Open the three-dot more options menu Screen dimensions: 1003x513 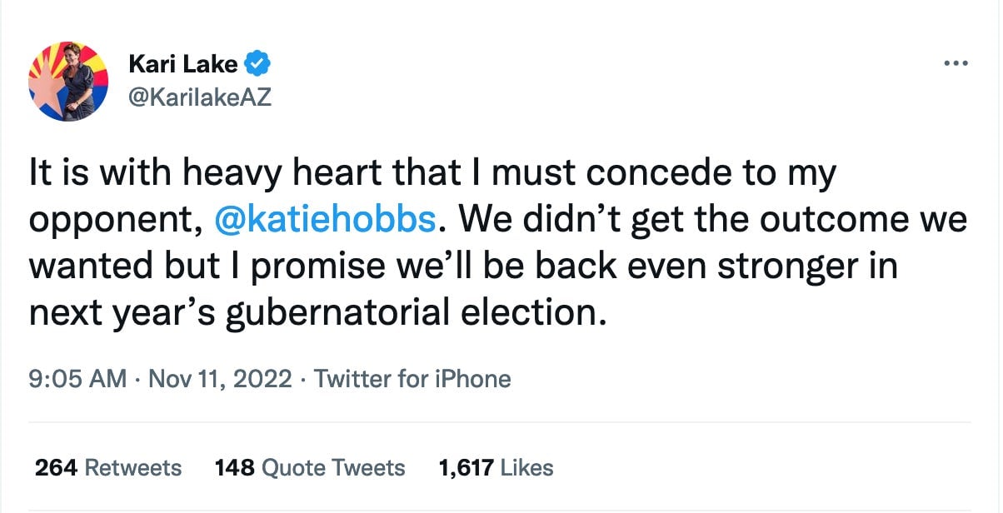click(x=956, y=63)
